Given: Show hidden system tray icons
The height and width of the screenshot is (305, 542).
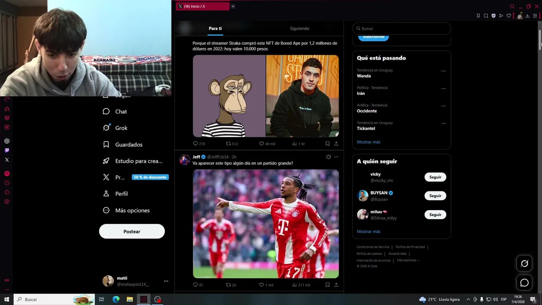Looking at the screenshot, I should pos(468,299).
